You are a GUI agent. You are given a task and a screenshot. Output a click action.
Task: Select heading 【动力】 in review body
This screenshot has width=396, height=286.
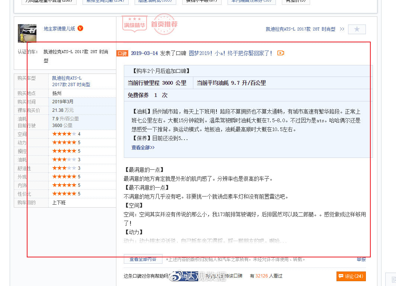(x=134, y=232)
